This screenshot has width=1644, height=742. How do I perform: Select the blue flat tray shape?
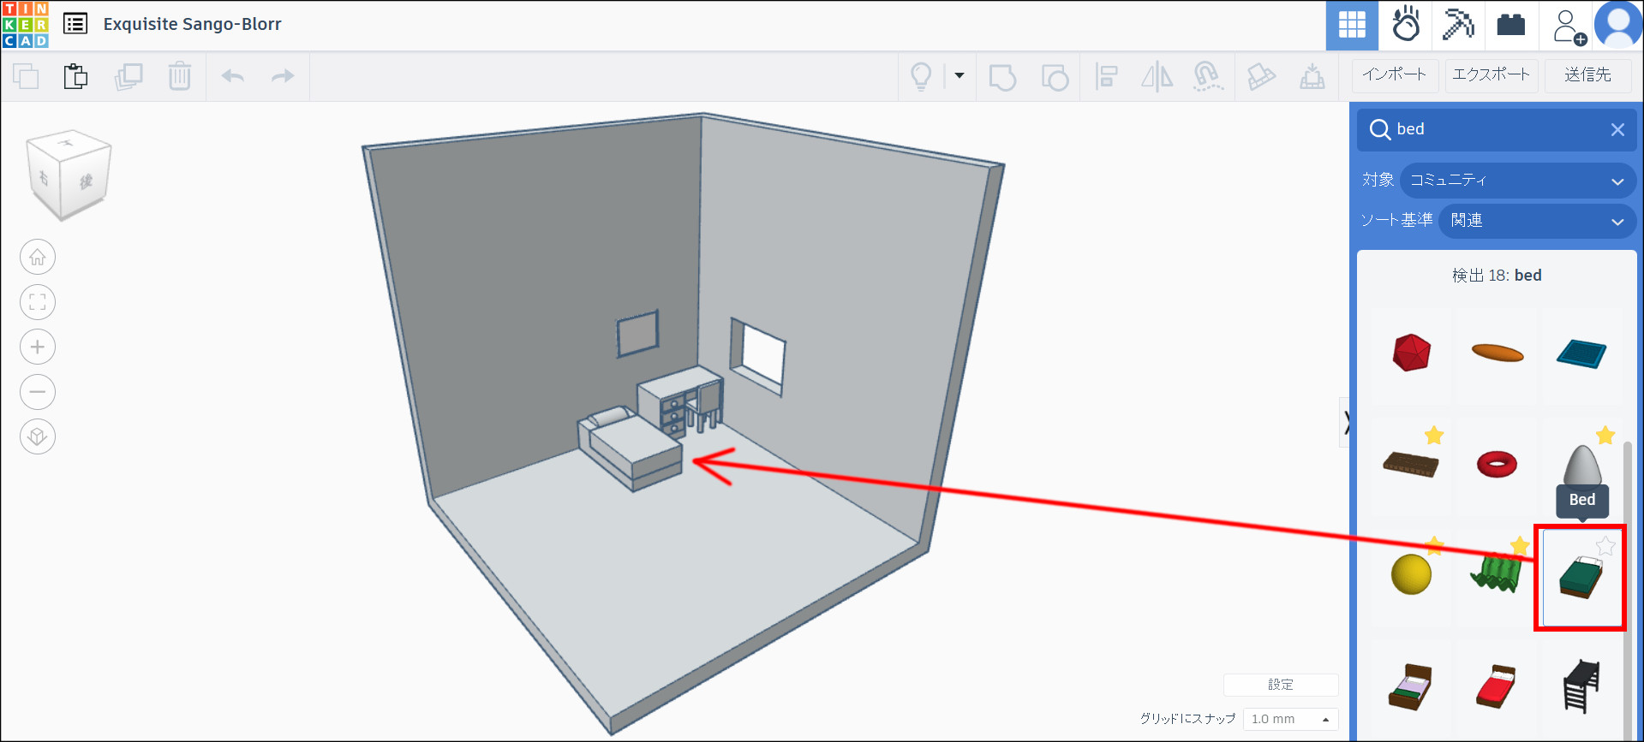coord(1581,352)
